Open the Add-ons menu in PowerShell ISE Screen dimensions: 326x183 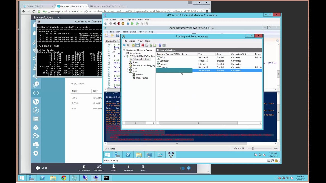point(143,32)
